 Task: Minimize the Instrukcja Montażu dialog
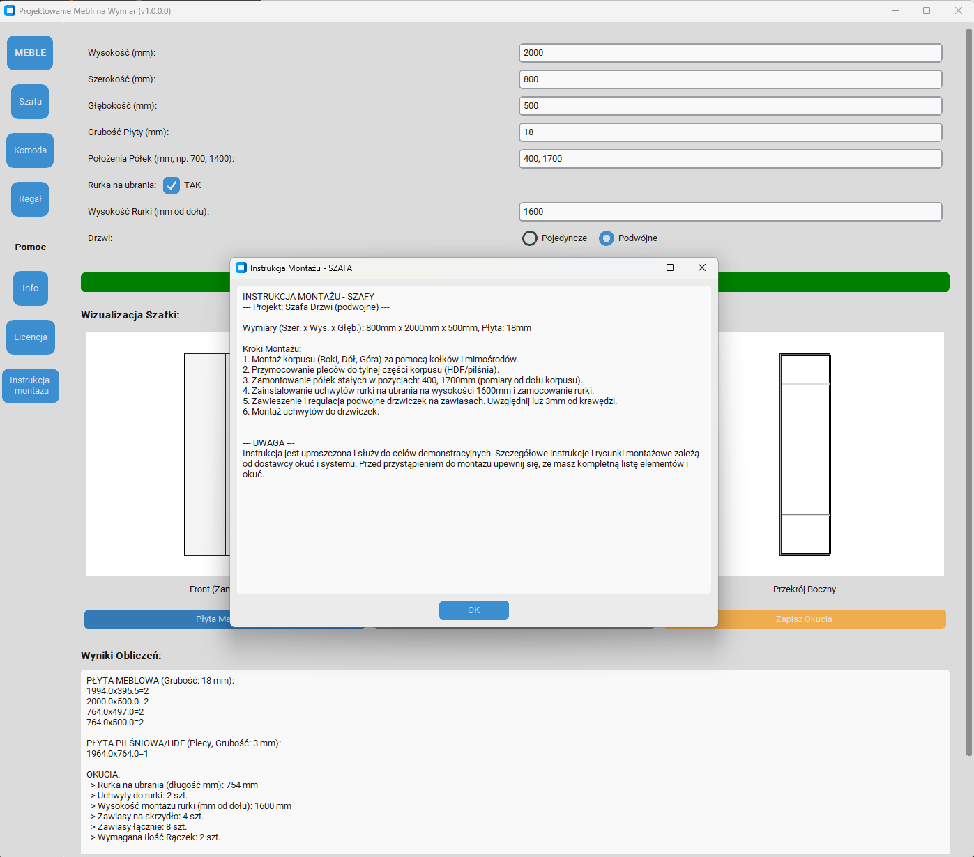tap(638, 268)
